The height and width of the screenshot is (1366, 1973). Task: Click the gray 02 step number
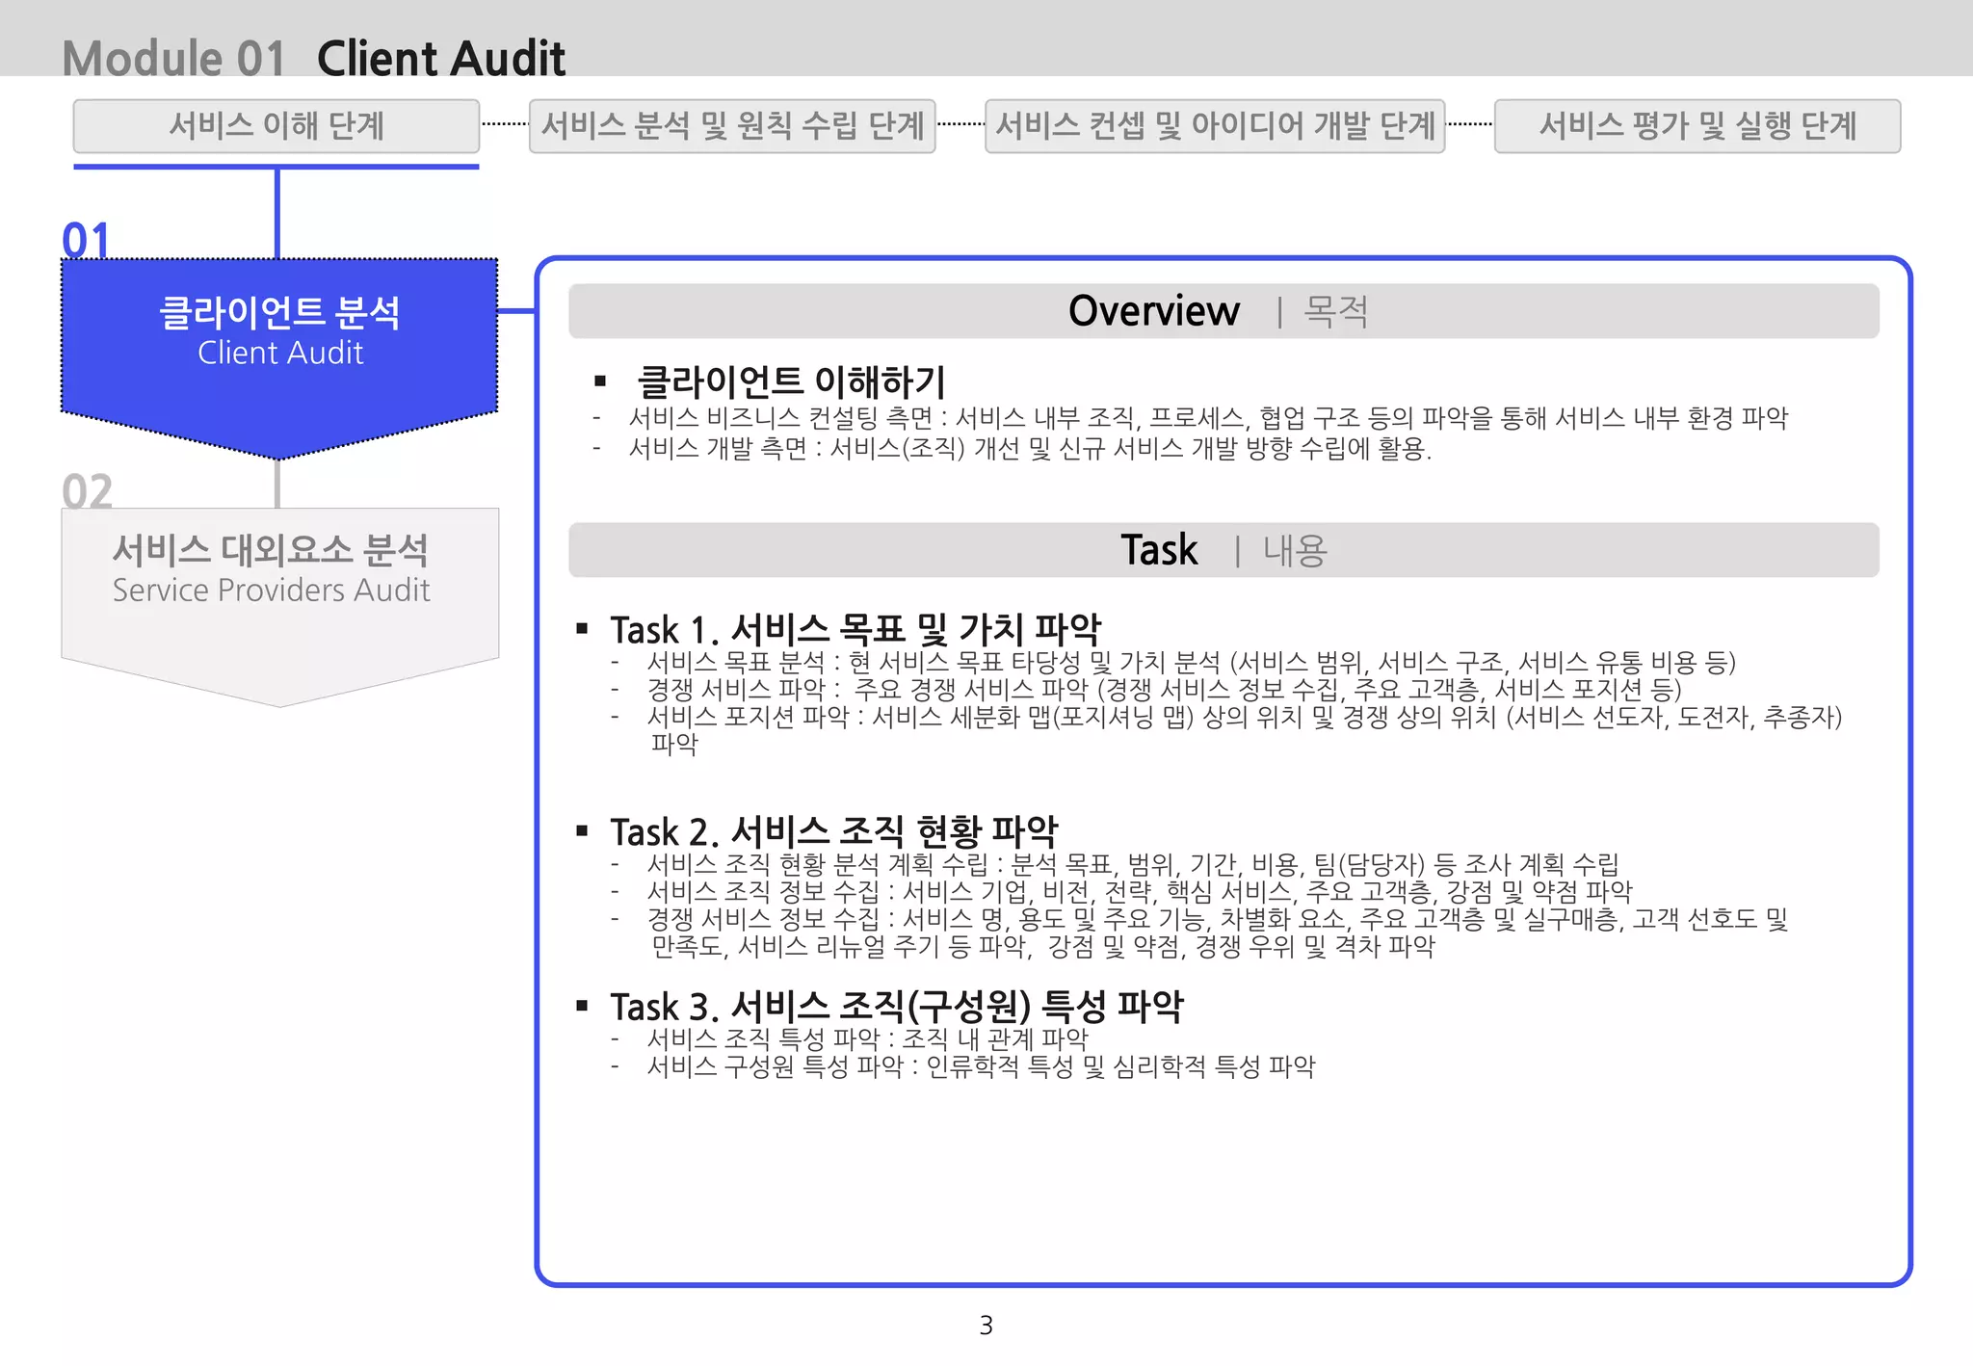(x=88, y=491)
